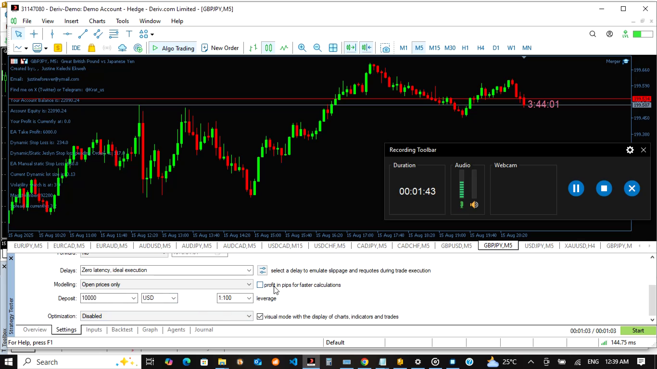Zoom out on the chart
Image resolution: width=657 pixels, height=369 pixels.
click(317, 48)
